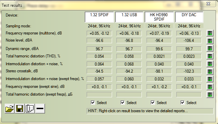The width and height of the screenshot is (218, 124).
Task: Toggle Select under DIY DAC column
Action: click(182, 103)
